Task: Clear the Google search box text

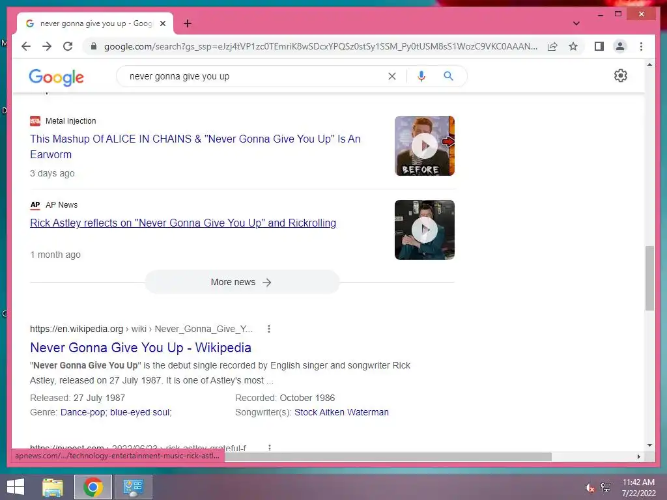Action: (x=391, y=76)
